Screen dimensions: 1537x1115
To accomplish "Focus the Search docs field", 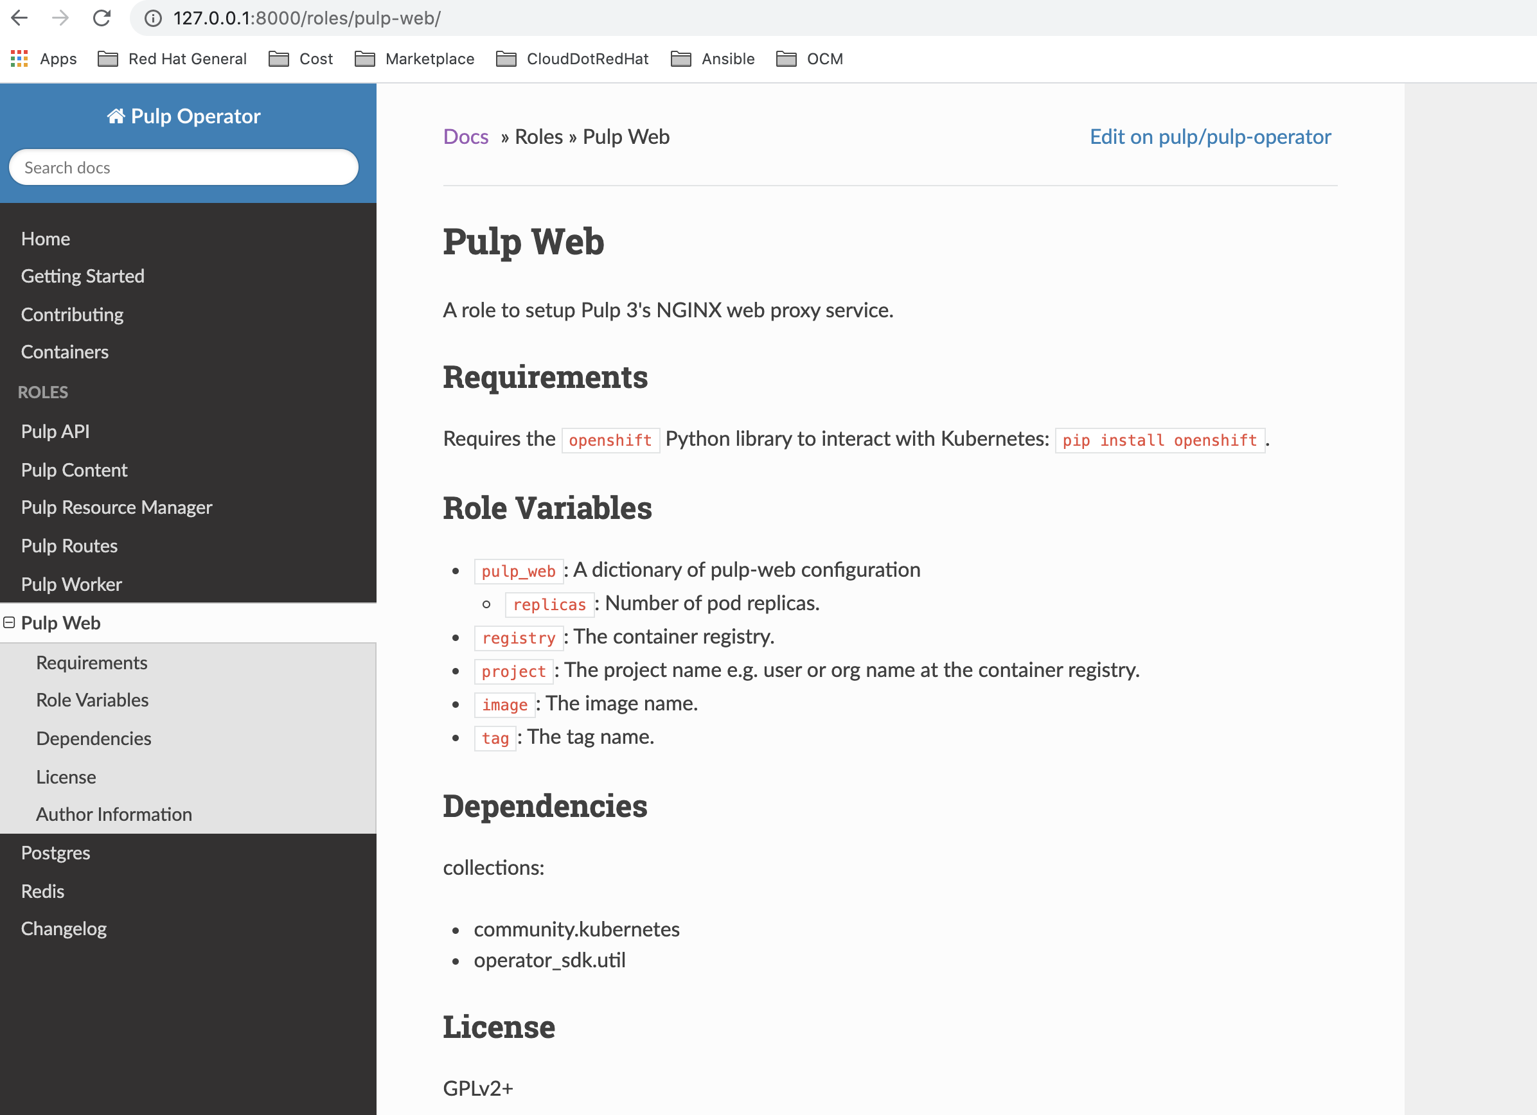I will 184,168.
